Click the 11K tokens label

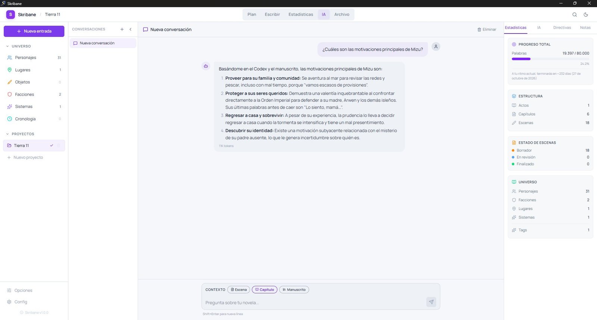226,146
